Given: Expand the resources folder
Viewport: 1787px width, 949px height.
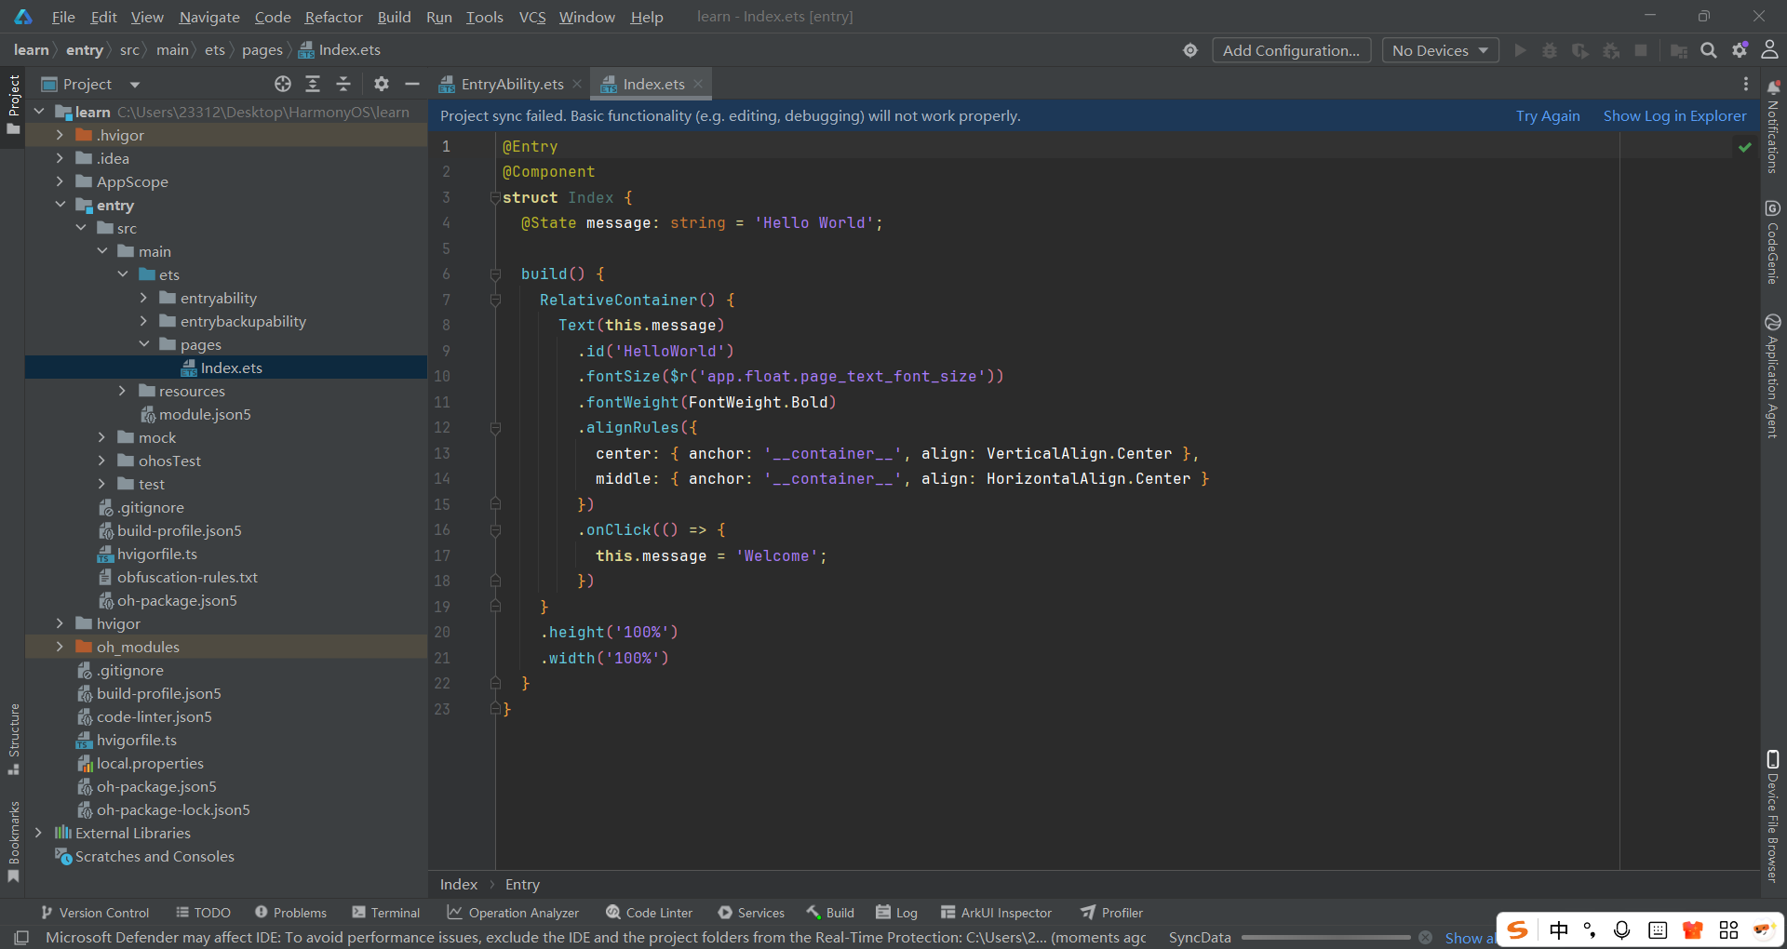Looking at the screenshot, I should click(123, 391).
